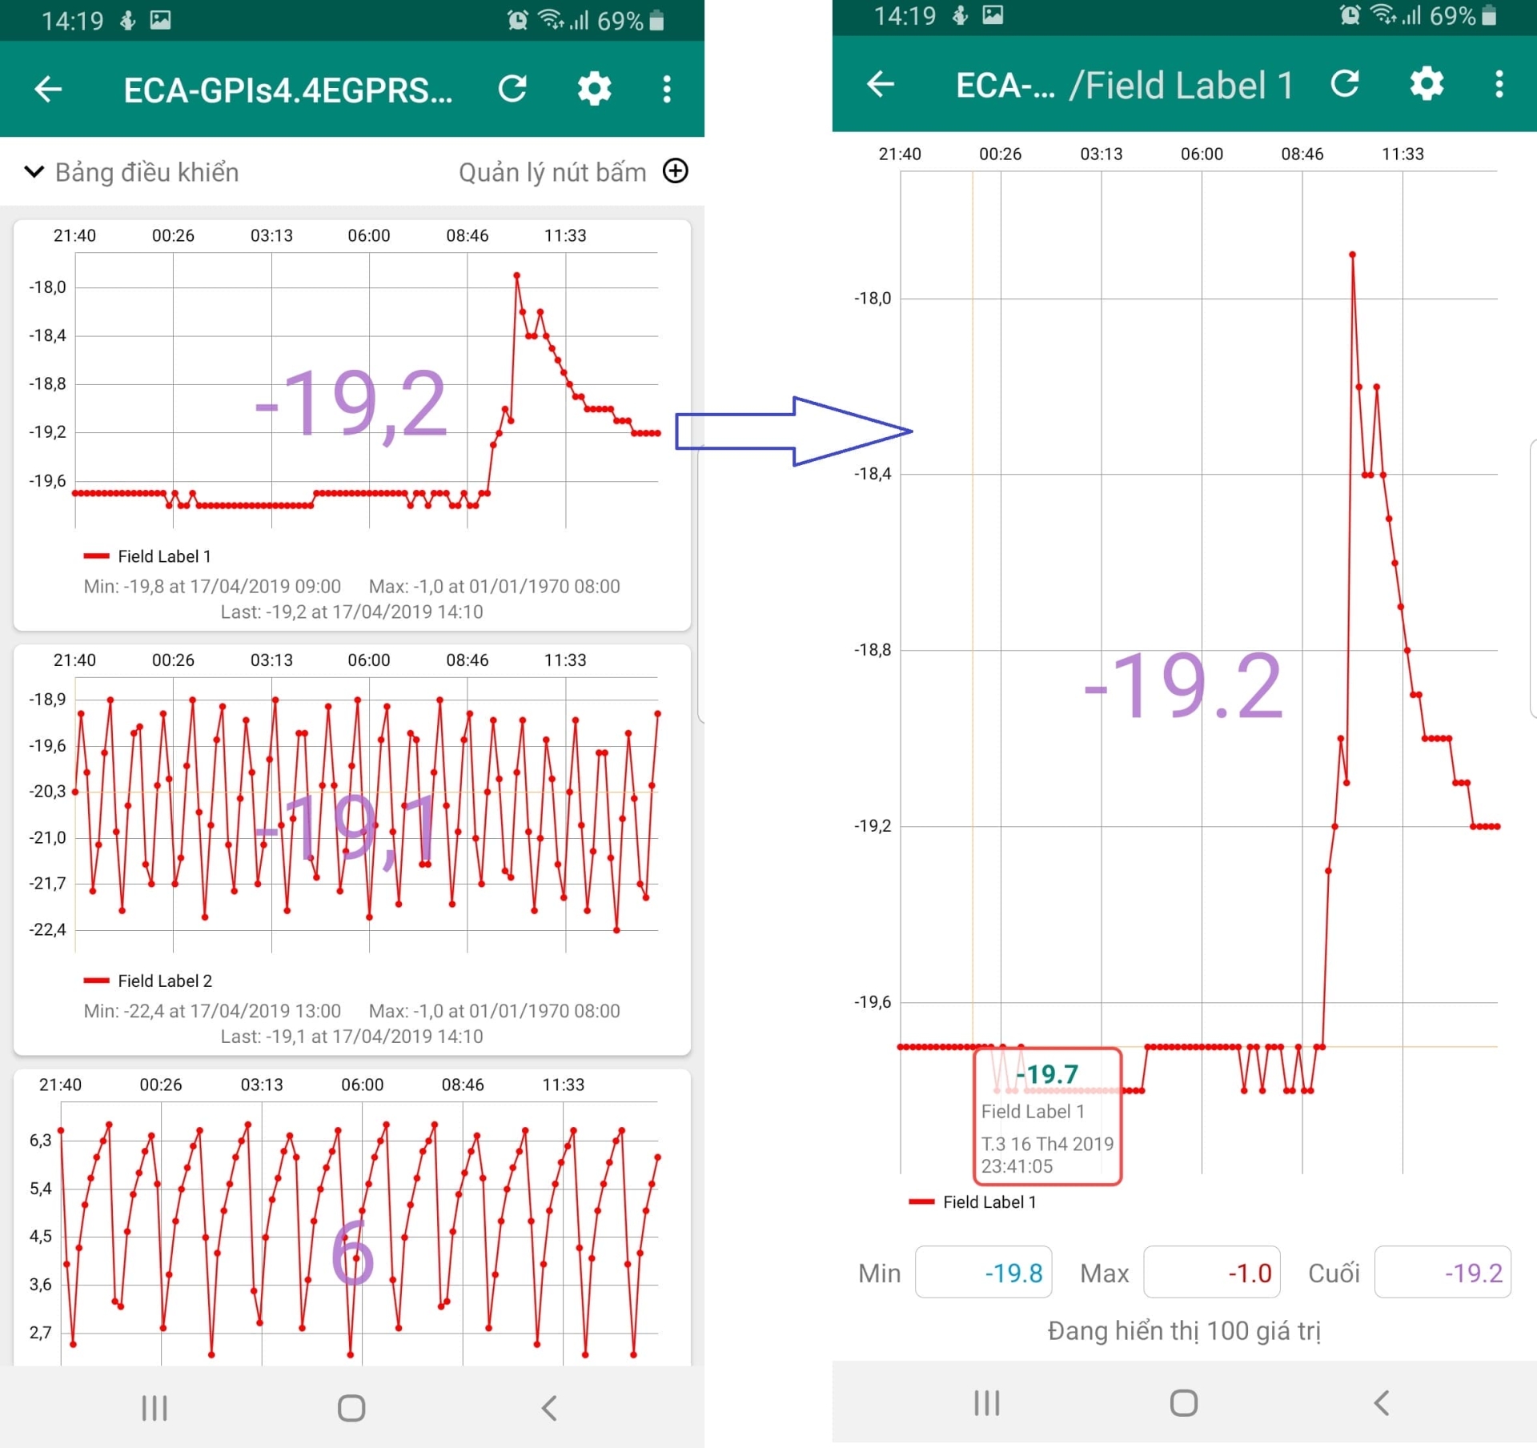Image resolution: width=1537 pixels, height=1448 pixels.
Task: Tap the -19.7 data point tooltip
Action: tap(1048, 1117)
